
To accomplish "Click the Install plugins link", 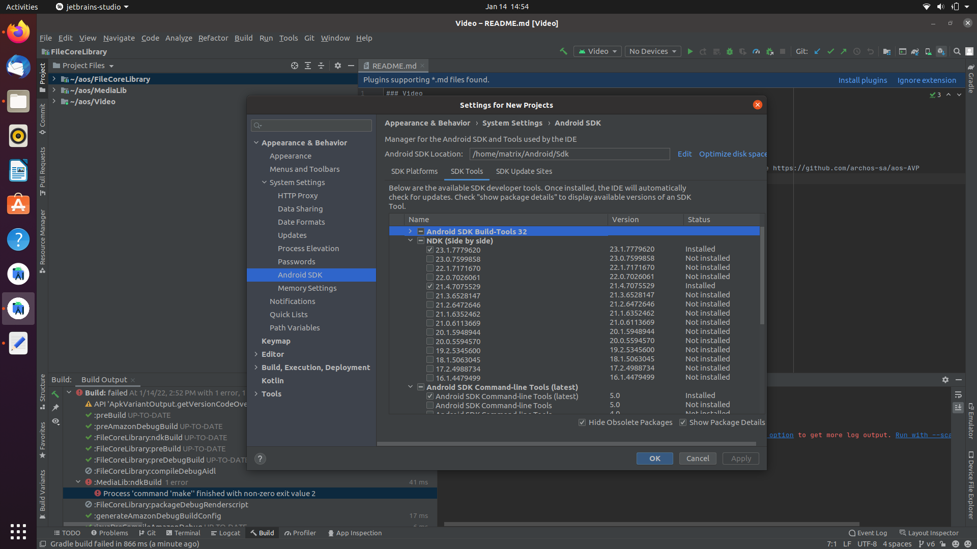I will coord(863,80).
